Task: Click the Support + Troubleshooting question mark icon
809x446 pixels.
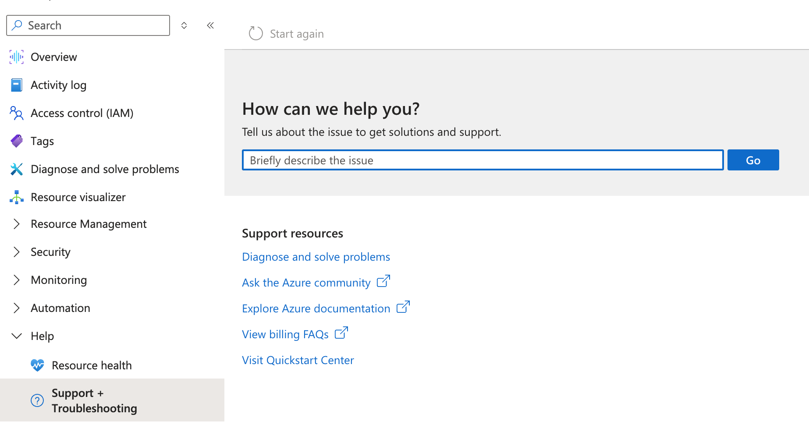Action: (37, 400)
